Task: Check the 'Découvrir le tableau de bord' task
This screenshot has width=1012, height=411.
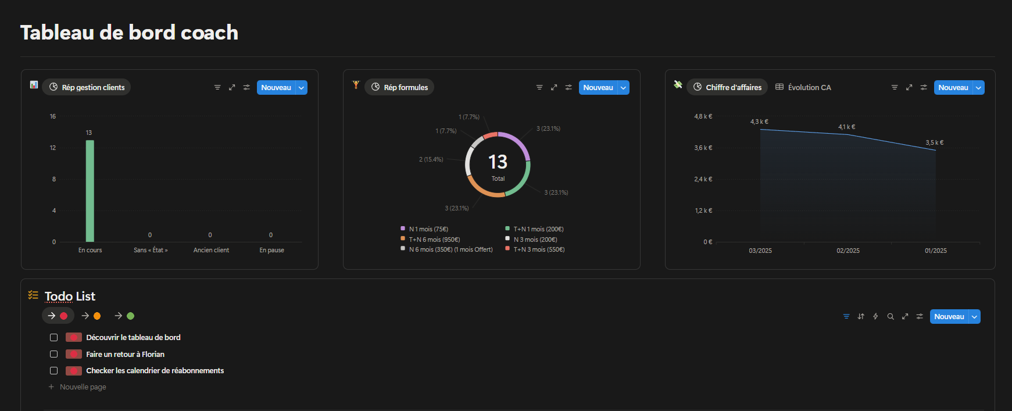Action: pos(54,337)
